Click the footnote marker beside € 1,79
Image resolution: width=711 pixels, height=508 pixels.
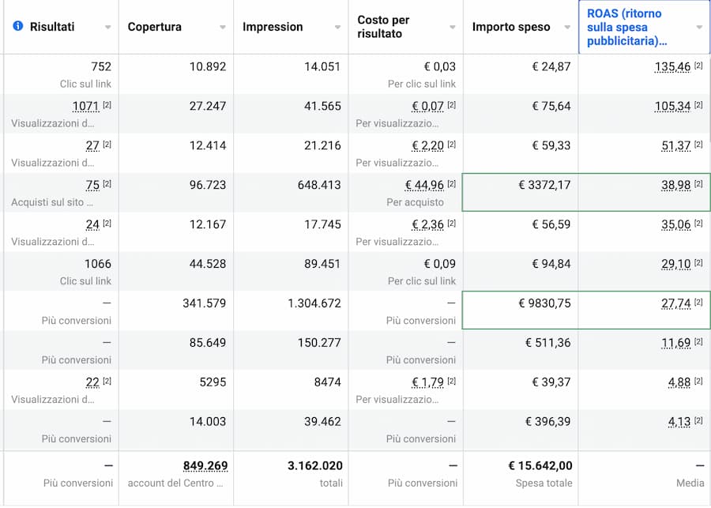(452, 381)
